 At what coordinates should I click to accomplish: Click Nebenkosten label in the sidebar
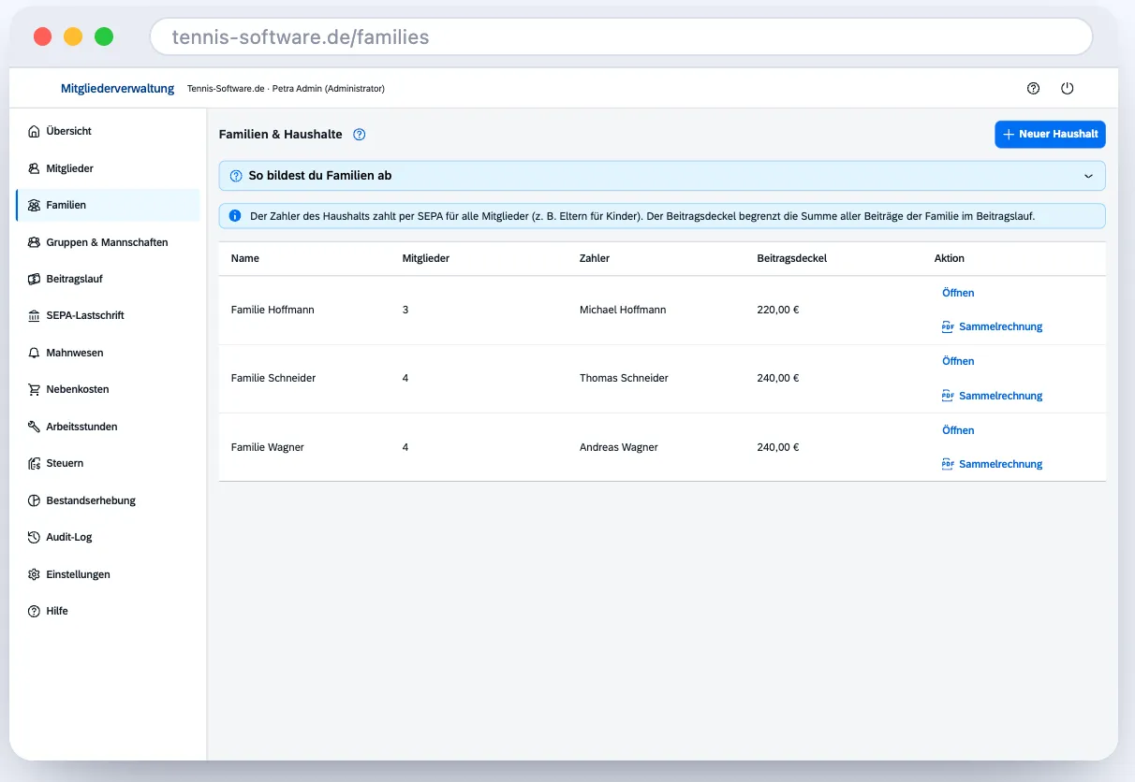click(78, 389)
